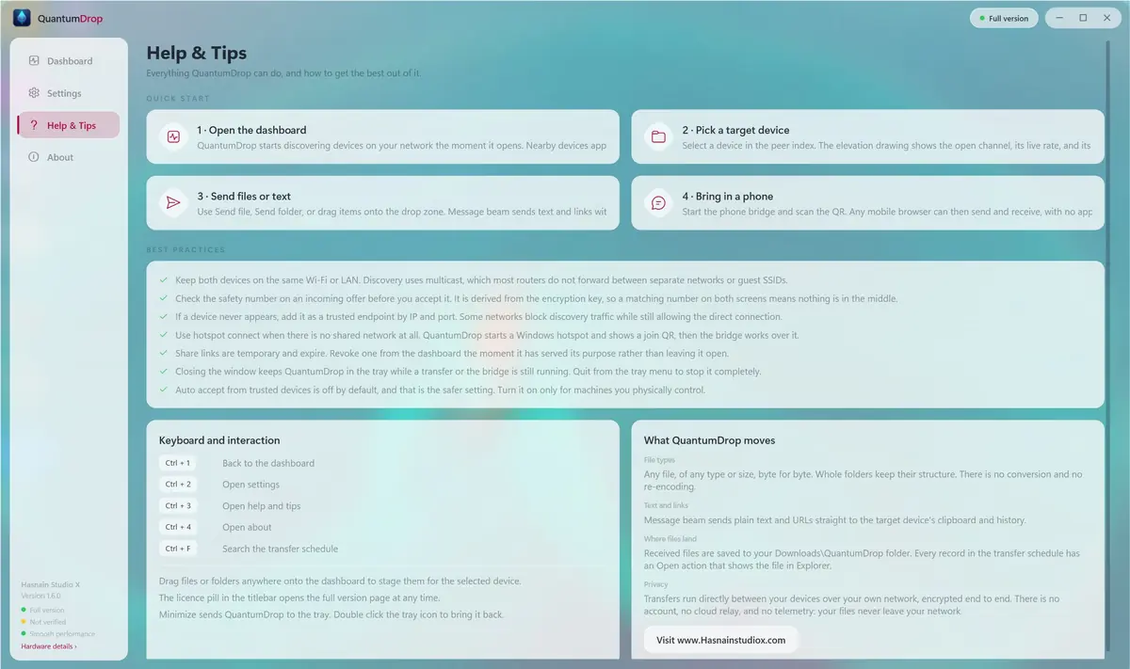Click the Open help and tips description
1130x669 pixels.
262,506
